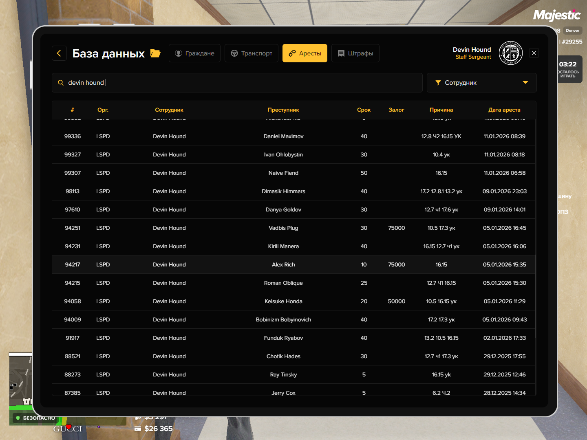
Task: Click the LSPD badge emblem
Action: (x=510, y=53)
